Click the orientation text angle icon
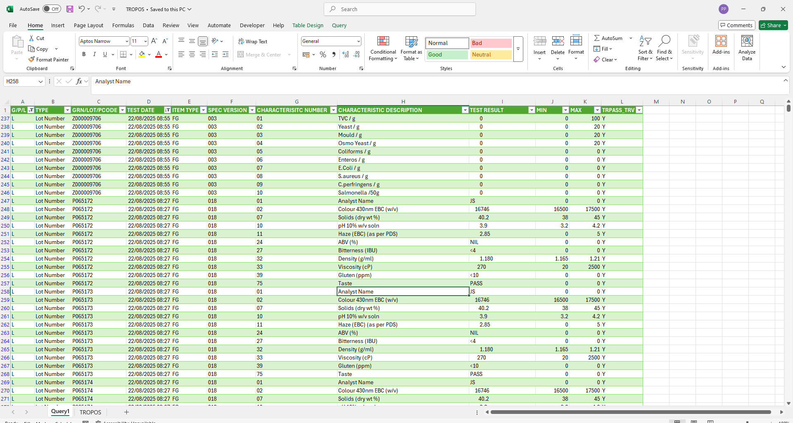This screenshot has height=423, width=793. pyautogui.click(x=215, y=41)
